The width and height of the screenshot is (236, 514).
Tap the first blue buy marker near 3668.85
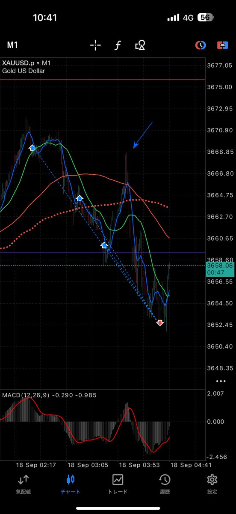point(32,147)
